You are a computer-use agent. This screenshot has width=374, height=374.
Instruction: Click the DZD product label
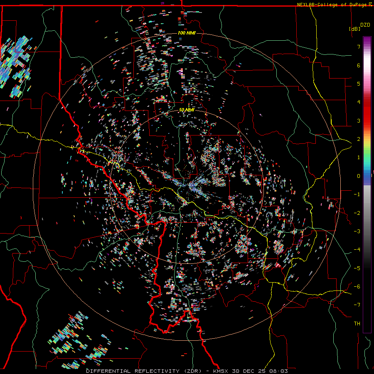tap(365, 25)
